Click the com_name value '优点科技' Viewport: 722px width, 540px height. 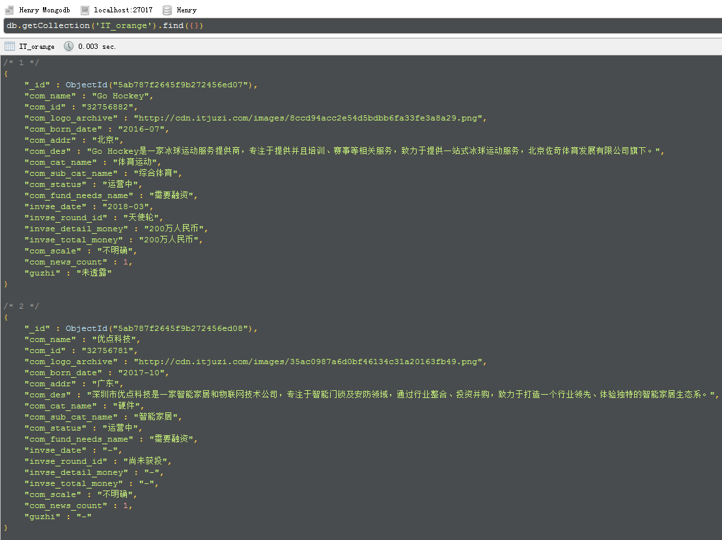[114, 339]
